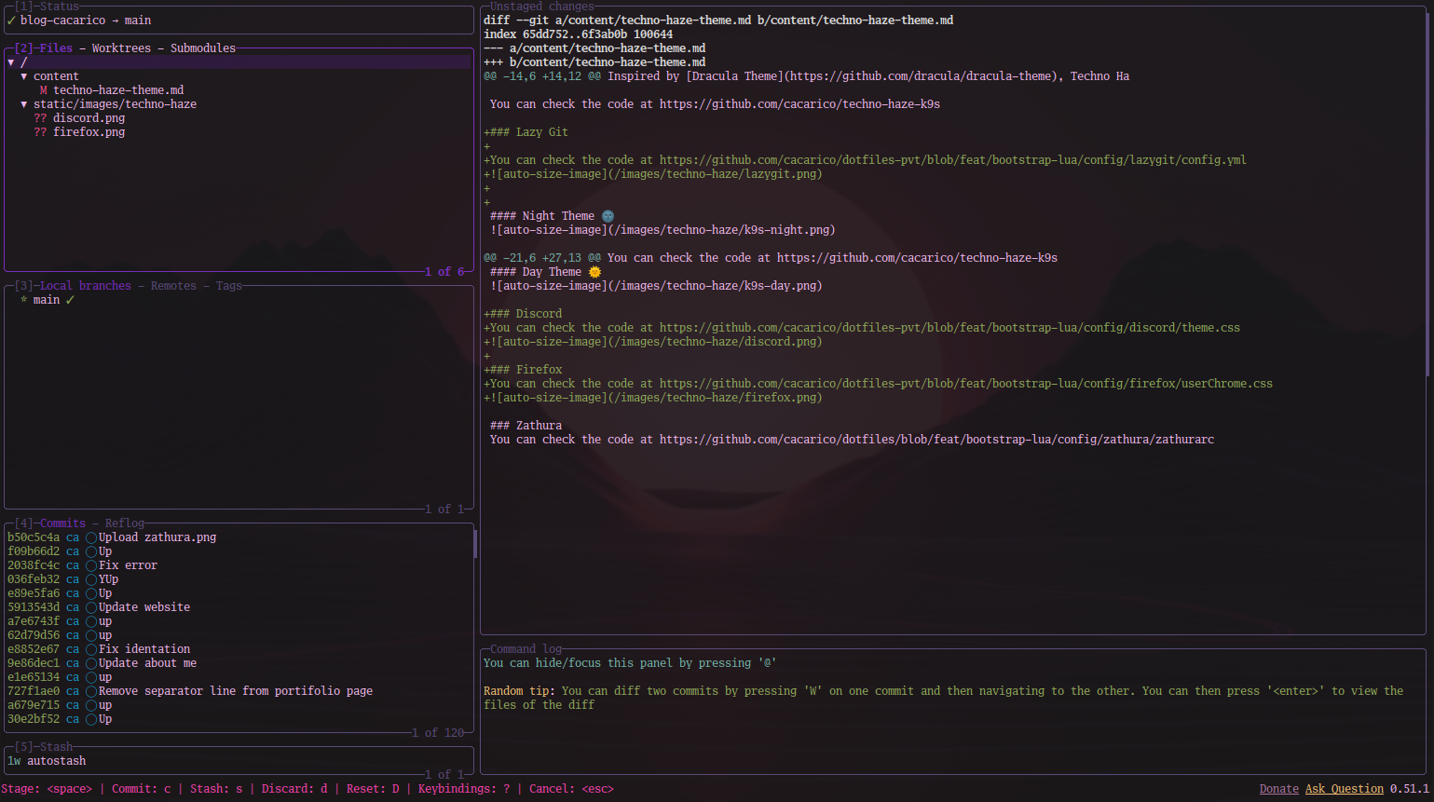Screen dimensions: 1434x802
Task: Select commit f09b66d2
Action: tap(239, 551)
